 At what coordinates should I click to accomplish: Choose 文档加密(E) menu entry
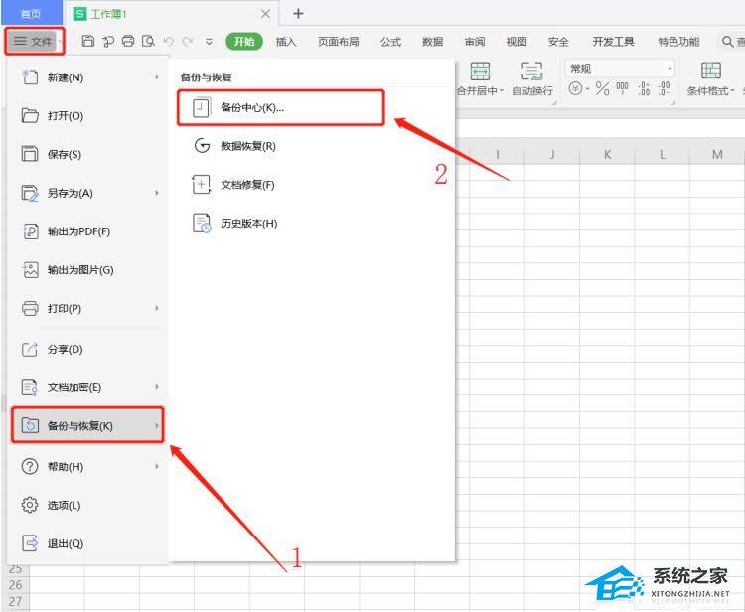87,387
